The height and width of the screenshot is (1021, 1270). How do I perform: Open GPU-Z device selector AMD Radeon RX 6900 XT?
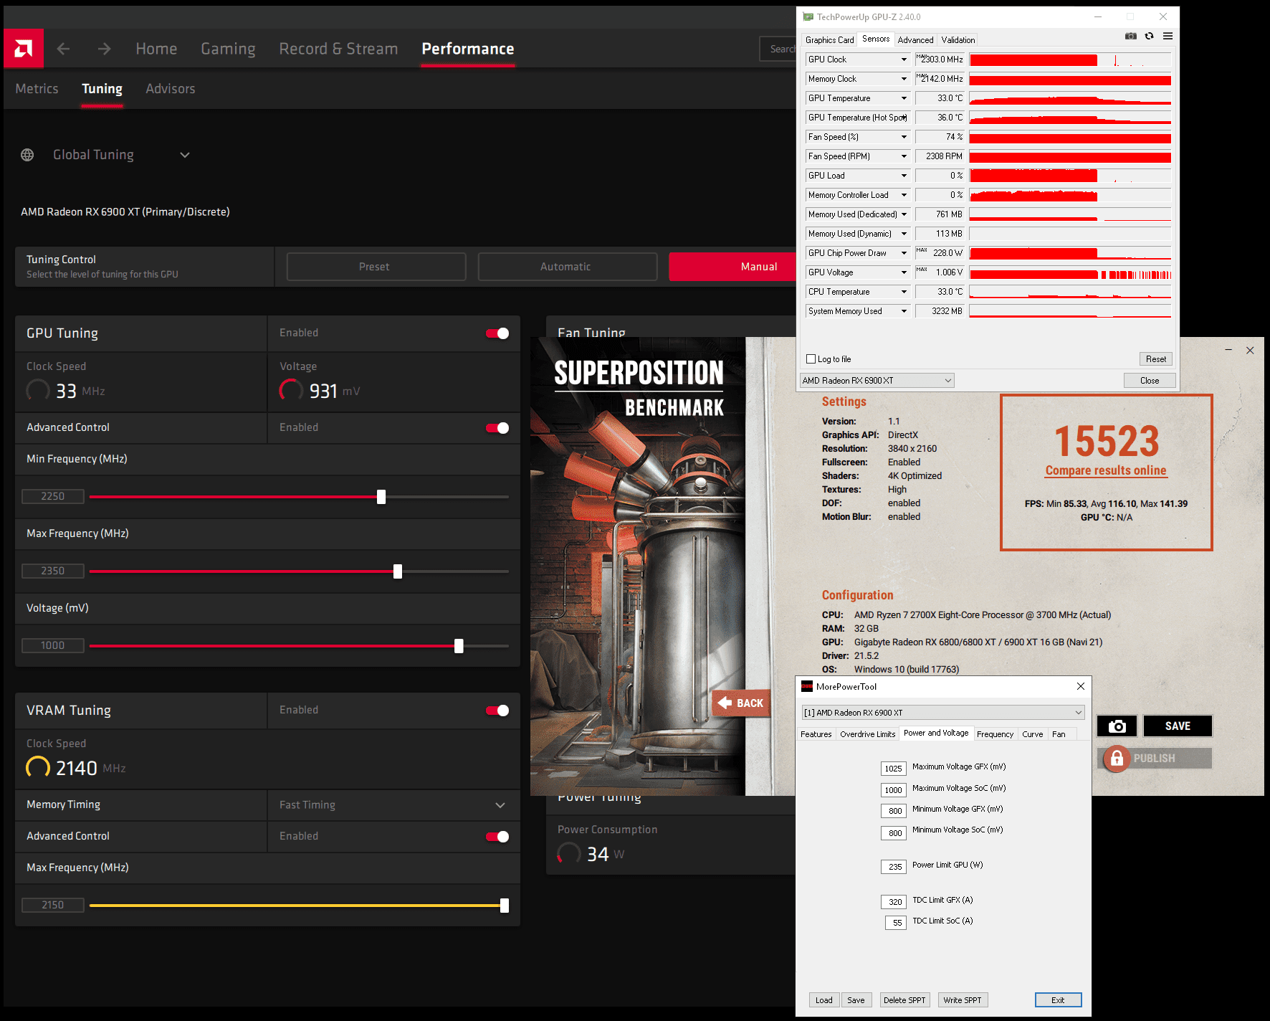(x=877, y=381)
